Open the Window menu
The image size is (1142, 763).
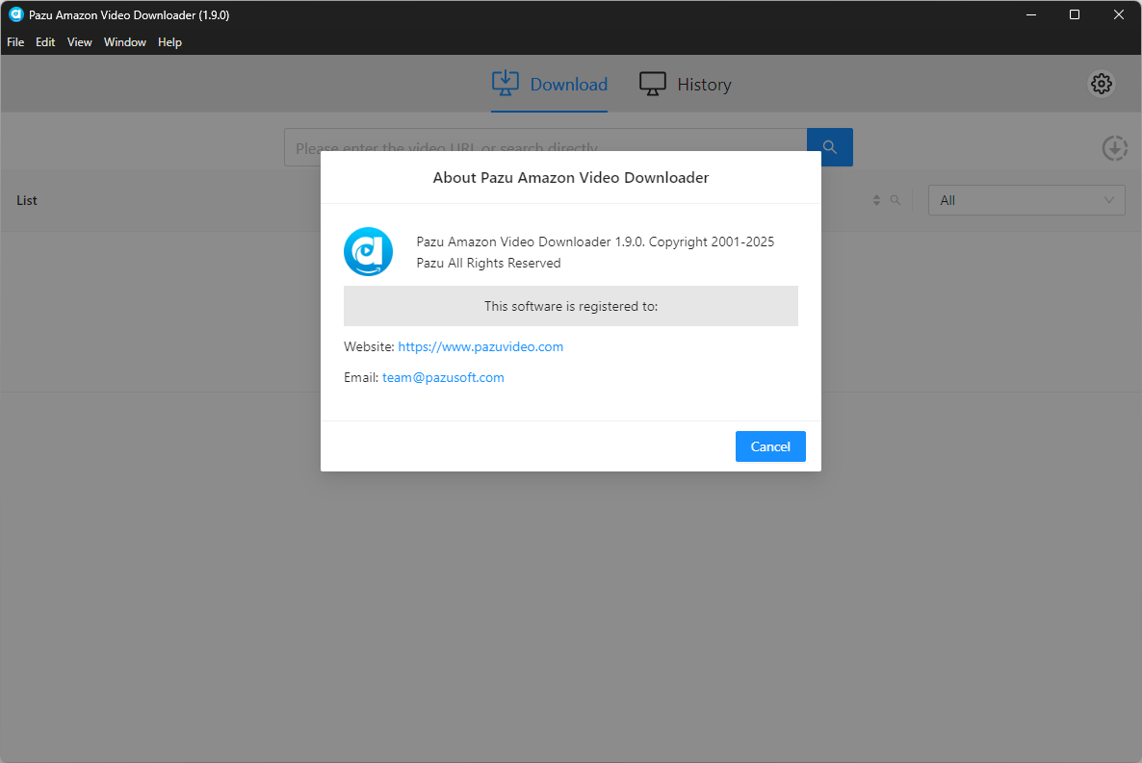click(x=124, y=42)
